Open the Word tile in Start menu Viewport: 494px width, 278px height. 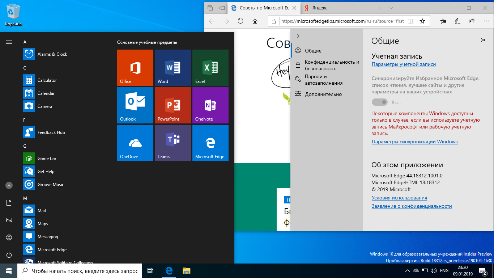click(x=173, y=68)
